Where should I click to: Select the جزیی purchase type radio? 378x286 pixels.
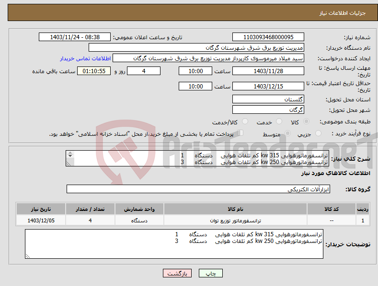pos(318,133)
